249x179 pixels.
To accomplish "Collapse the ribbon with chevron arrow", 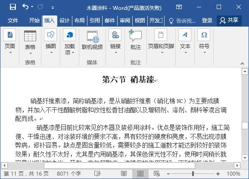I will [242, 64].
